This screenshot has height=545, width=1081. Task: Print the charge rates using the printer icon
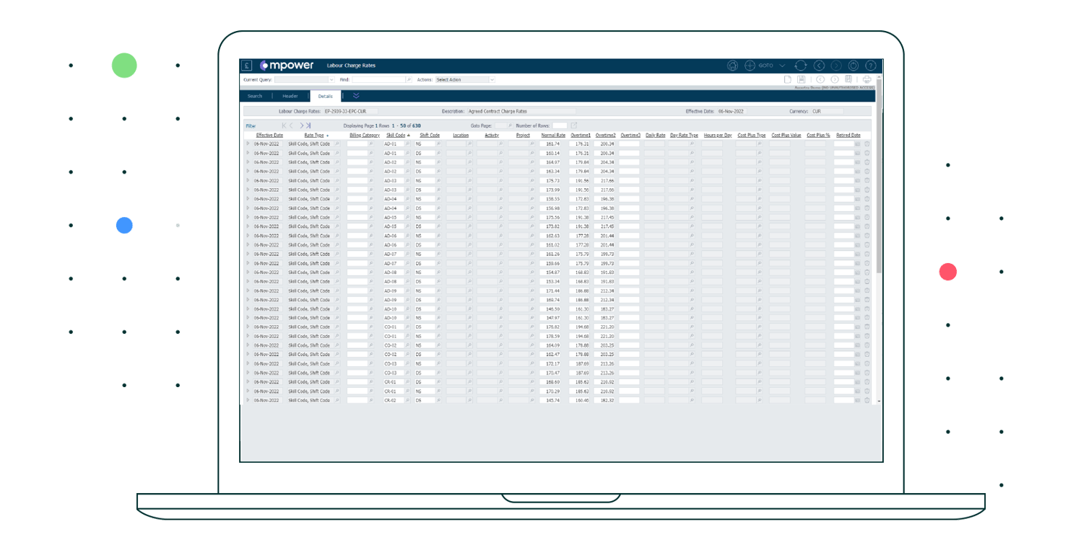pos(867,79)
